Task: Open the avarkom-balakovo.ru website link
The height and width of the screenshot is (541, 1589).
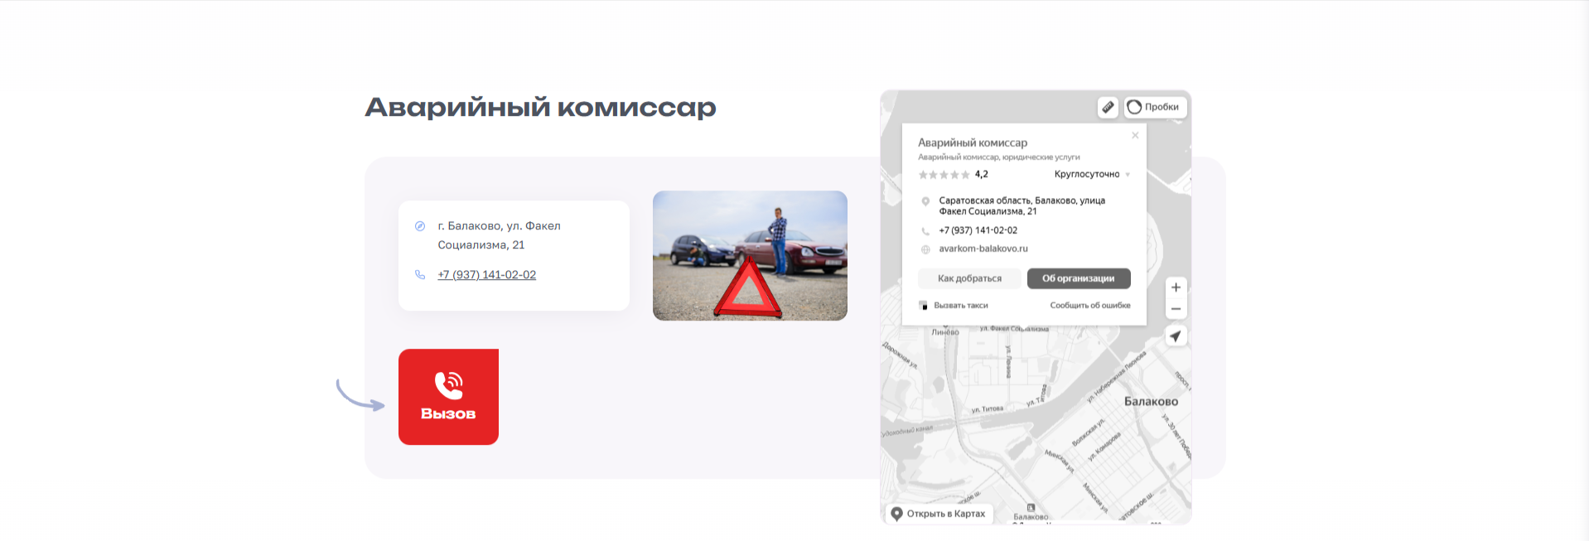Action: 983,249
